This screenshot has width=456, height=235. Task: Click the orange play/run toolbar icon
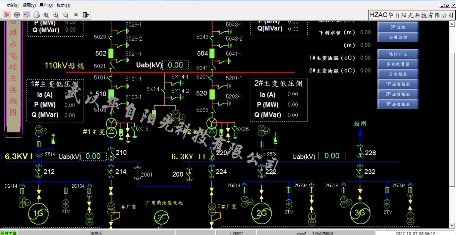point(7,15)
